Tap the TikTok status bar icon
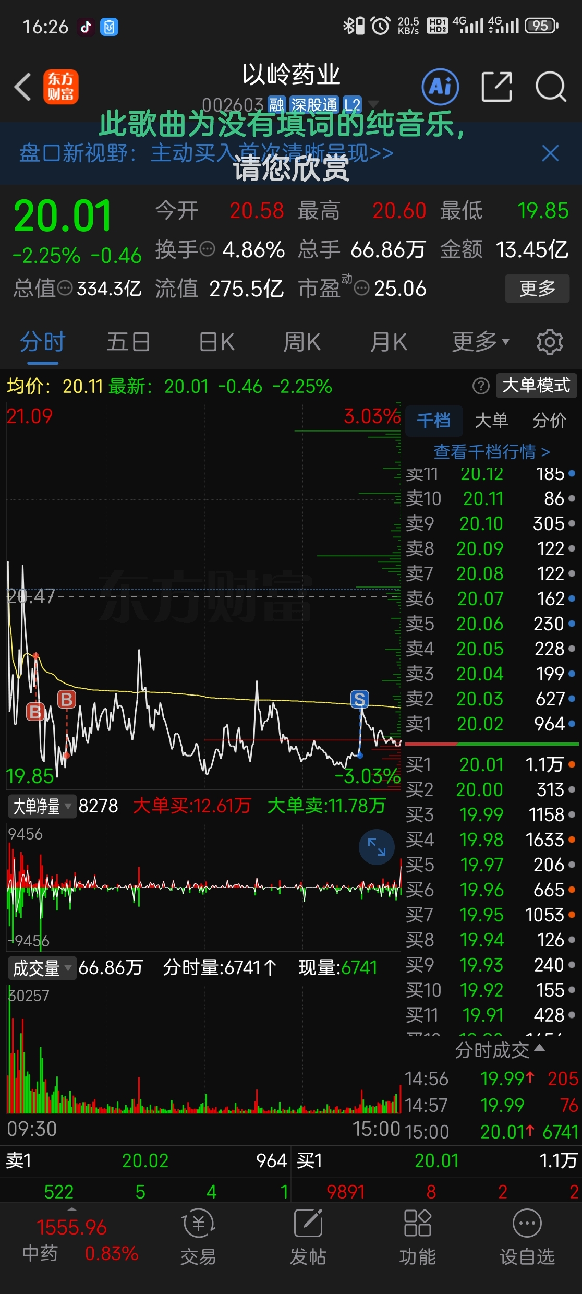582x1294 pixels. click(86, 27)
